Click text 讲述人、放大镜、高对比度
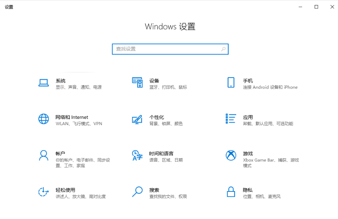338x219 pixels. (x=81, y=196)
